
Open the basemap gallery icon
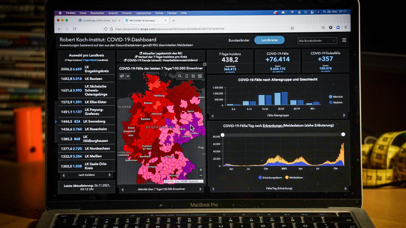tap(200, 76)
